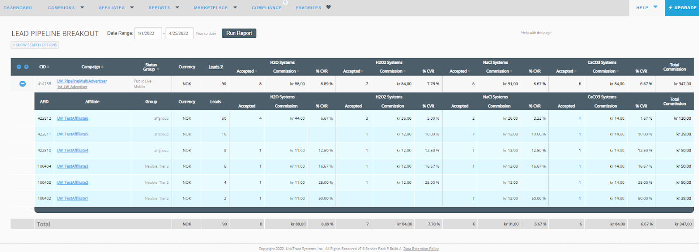Click AFID 100402 cell
This screenshot has width=699, height=252.
(44, 198)
